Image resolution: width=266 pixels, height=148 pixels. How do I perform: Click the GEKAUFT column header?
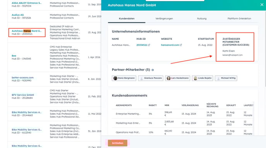pos(231,105)
